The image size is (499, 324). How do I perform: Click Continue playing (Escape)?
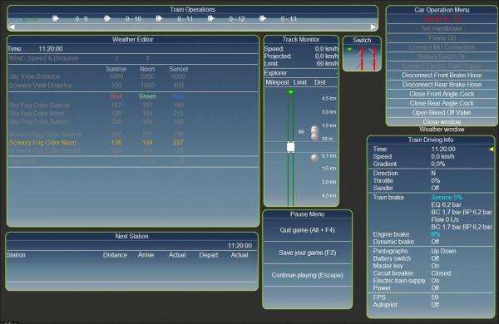point(307,275)
